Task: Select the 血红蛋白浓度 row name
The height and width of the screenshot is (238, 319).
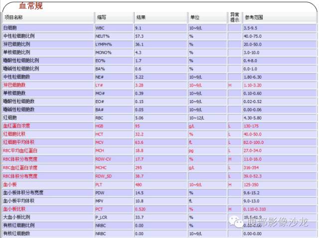Action: (16, 126)
